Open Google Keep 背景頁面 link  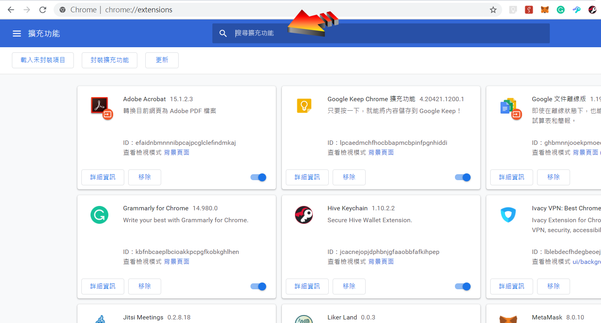(x=381, y=152)
